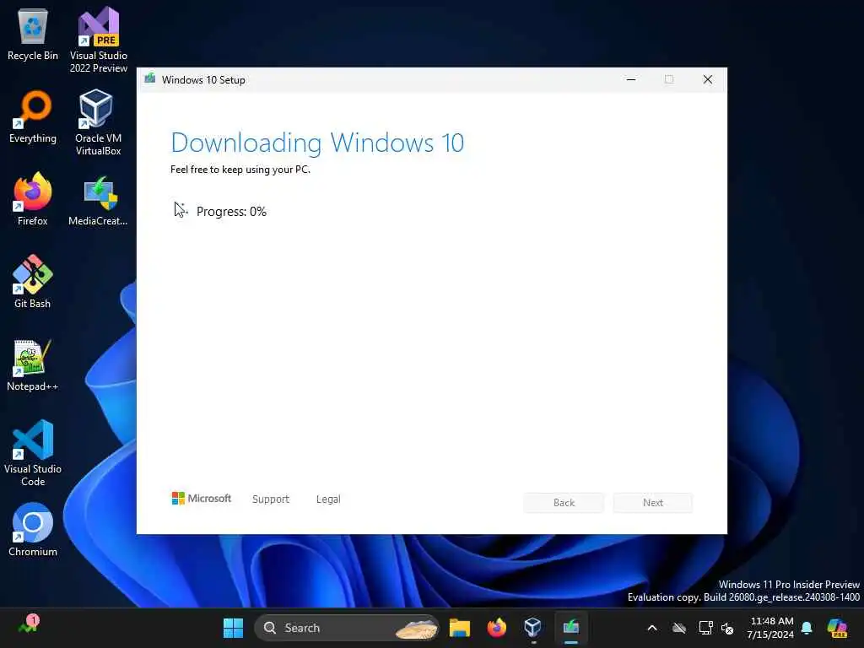The image size is (864, 648).
Task: Switch to VirtualBox in the taskbar
Action: pyautogui.click(x=533, y=628)
